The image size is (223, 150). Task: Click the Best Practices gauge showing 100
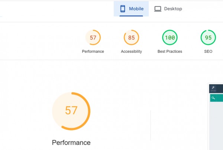(169, 37)
